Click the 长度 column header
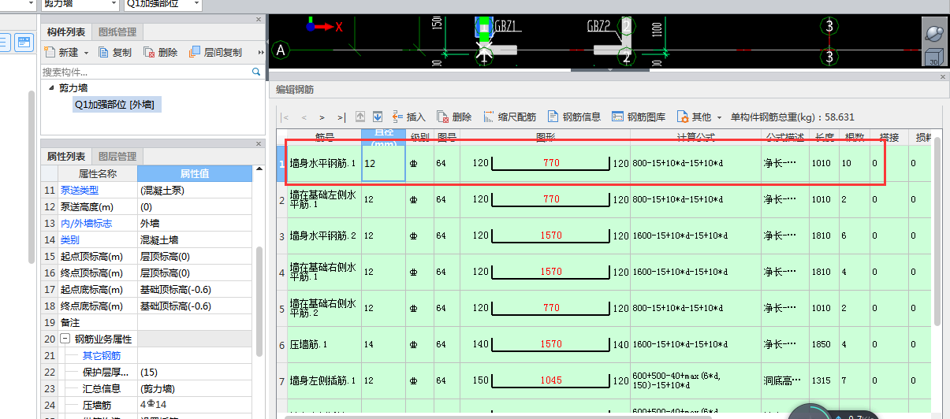 pyautogui.click(x=825, y=137)
